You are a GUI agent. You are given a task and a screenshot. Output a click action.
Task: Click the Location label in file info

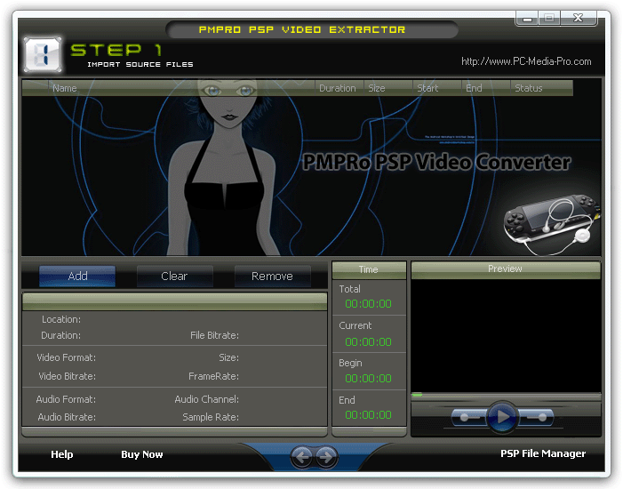61,319
